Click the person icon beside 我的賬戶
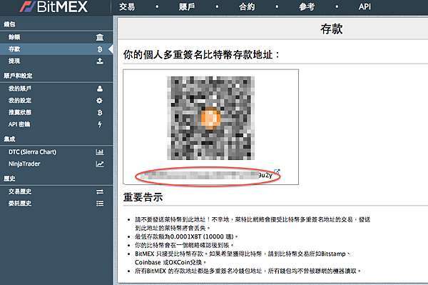Screen dimensions: 428x285 tap(100, 89)
